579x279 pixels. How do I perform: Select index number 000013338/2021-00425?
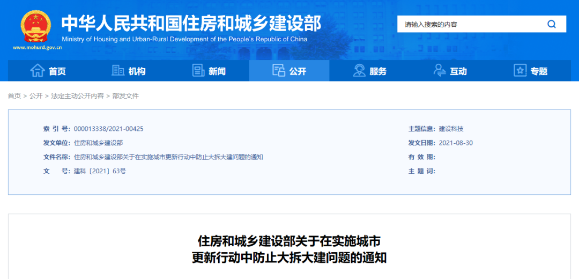click(108, 129)
